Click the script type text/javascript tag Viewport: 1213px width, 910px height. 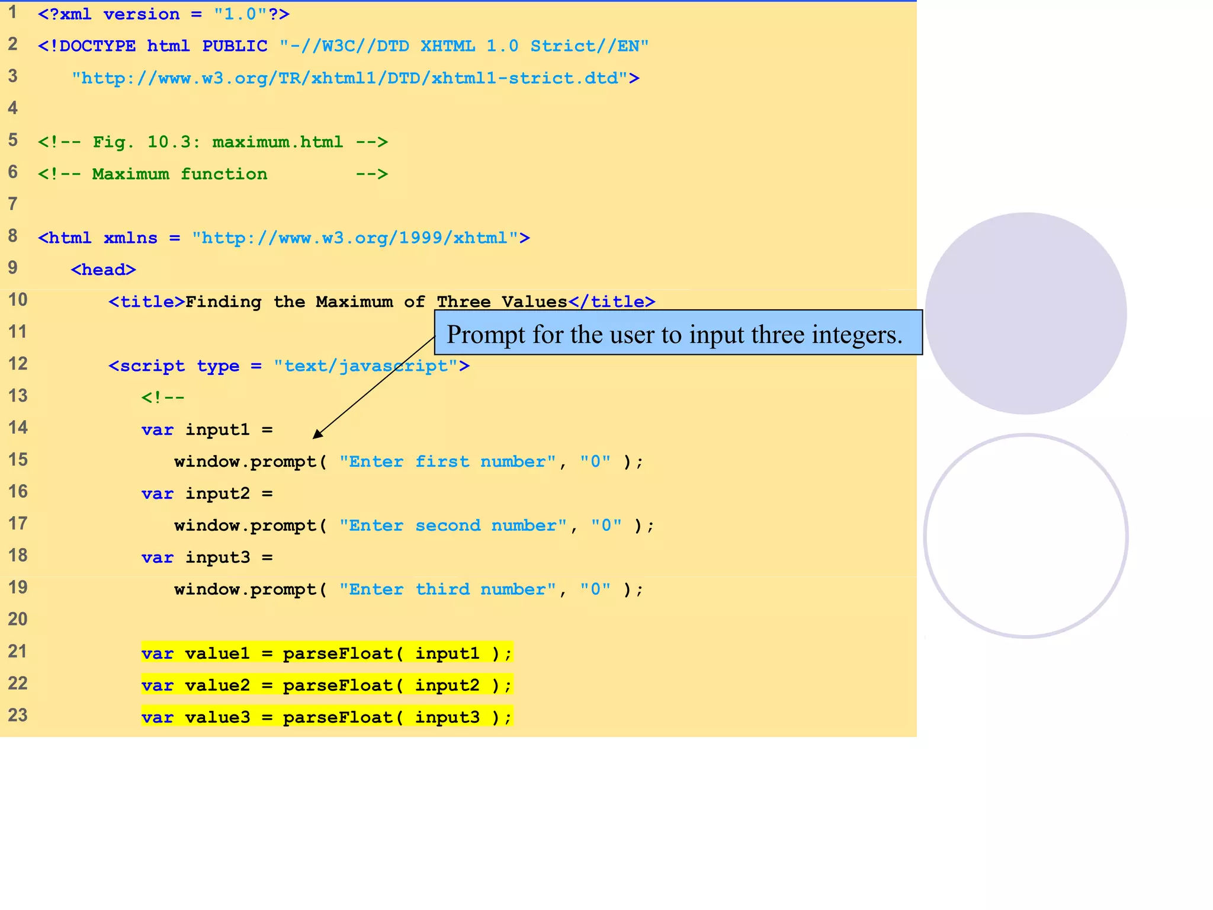click(288, 366)
